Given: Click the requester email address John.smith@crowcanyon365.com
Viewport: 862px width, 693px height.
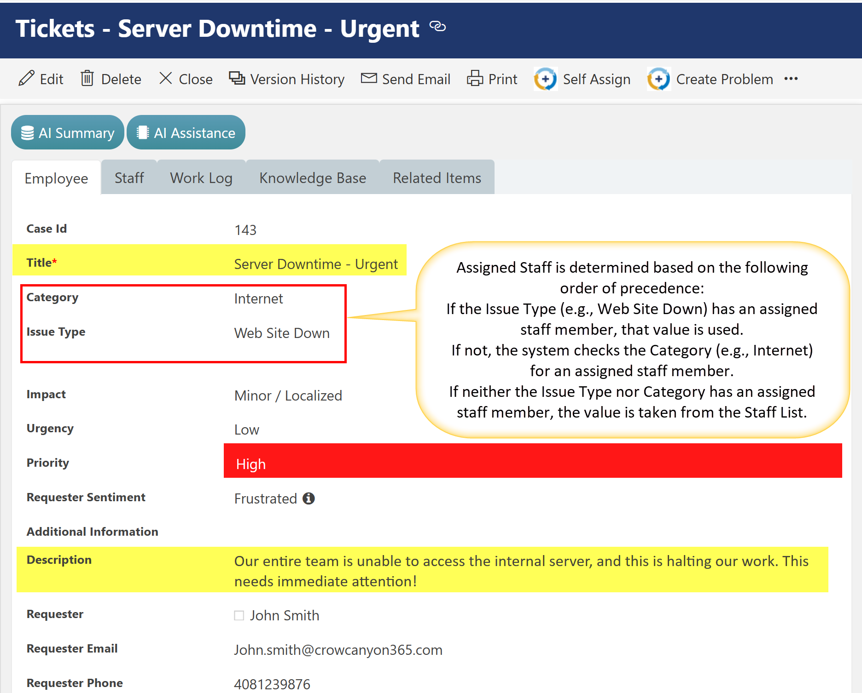Looking at the screenshot, I should click(x=338, y=650).
